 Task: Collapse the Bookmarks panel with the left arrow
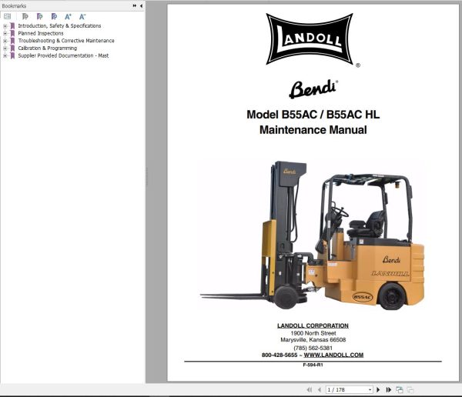141,5
